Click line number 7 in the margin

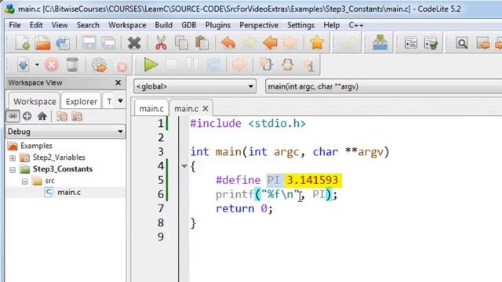161,208
